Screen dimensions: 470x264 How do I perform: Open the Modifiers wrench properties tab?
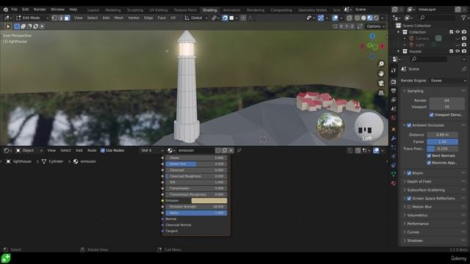point(394,139)
